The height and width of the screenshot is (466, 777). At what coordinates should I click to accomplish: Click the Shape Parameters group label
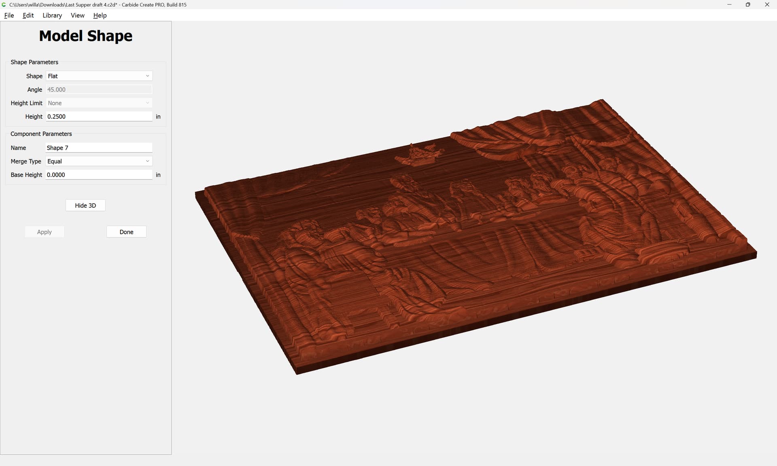click(34, 62)
